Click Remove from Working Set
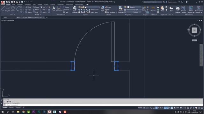204x114 pixels. tap(199, 9)
